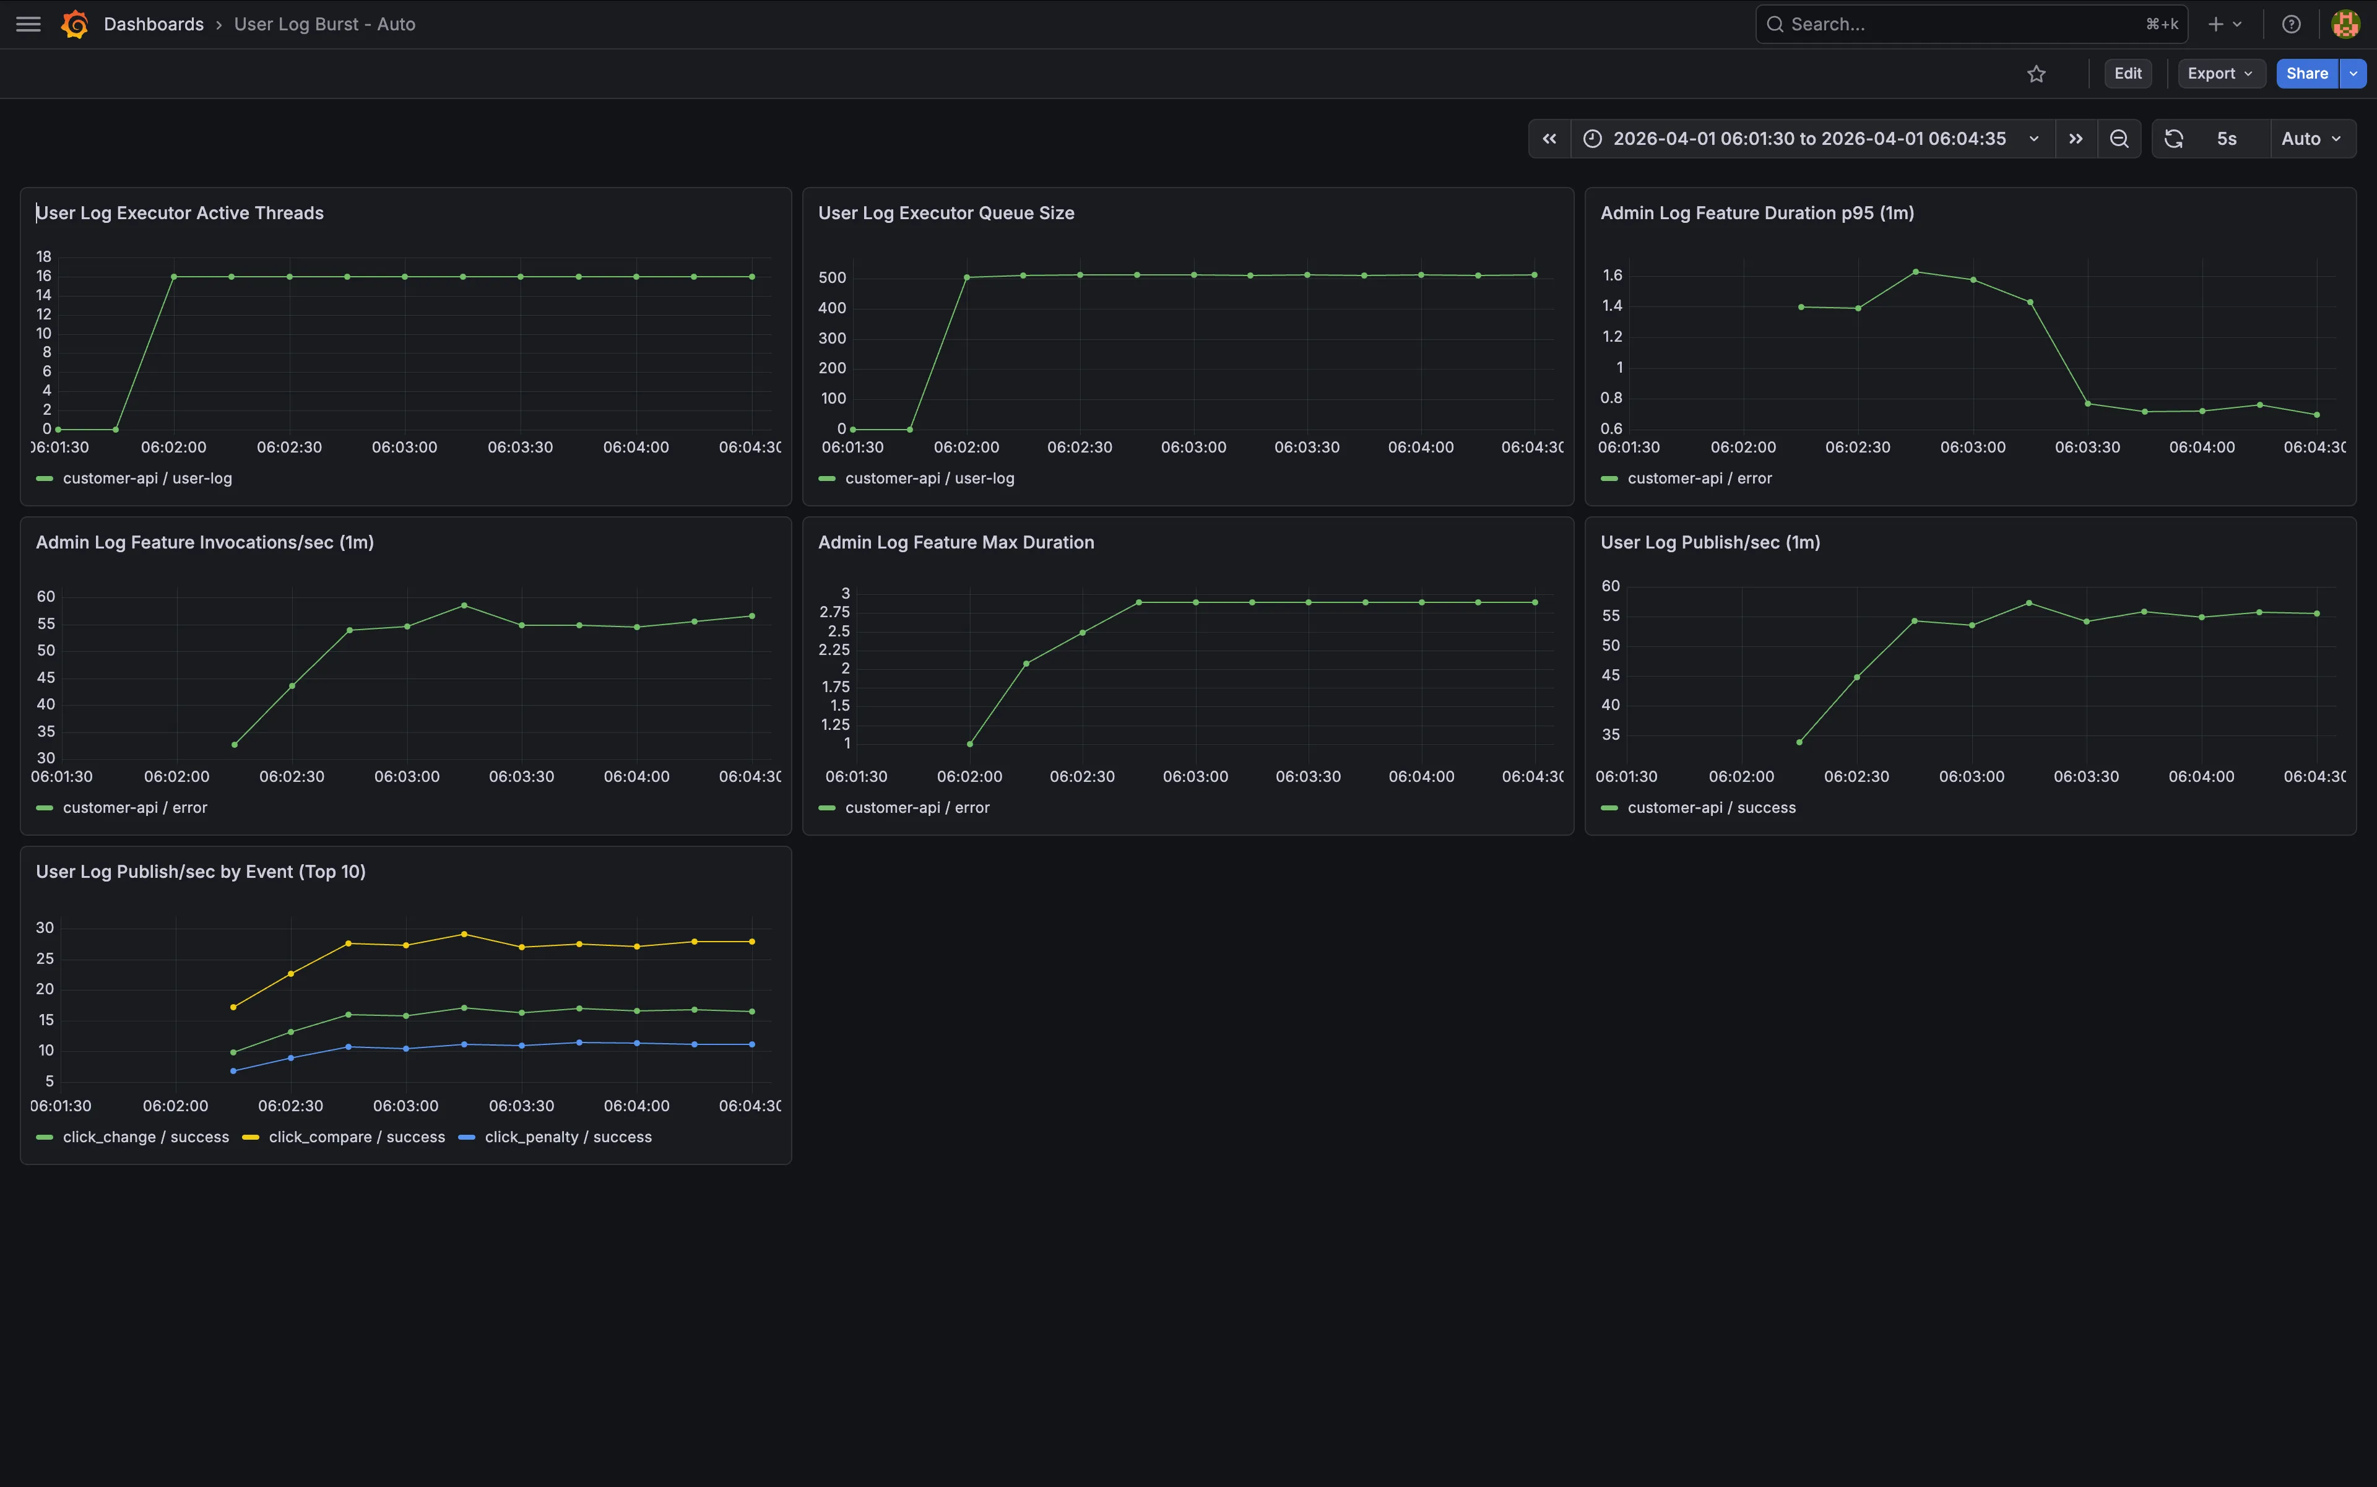Focus the Search input field
Viewport: 2377px width, 1487px height.
(1971, 25)
